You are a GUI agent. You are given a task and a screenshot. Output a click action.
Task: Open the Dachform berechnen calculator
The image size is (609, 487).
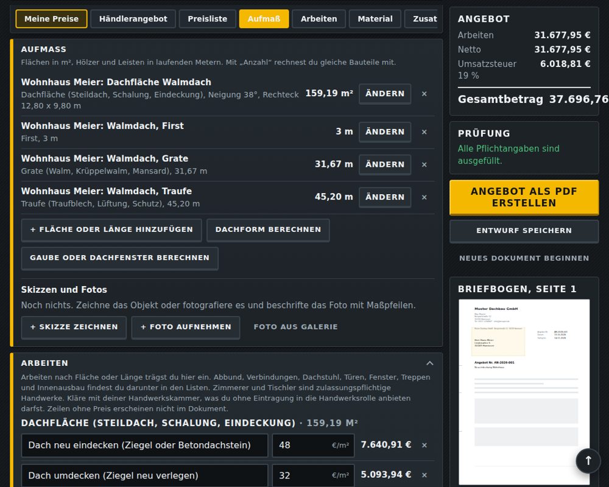point(268,230)
